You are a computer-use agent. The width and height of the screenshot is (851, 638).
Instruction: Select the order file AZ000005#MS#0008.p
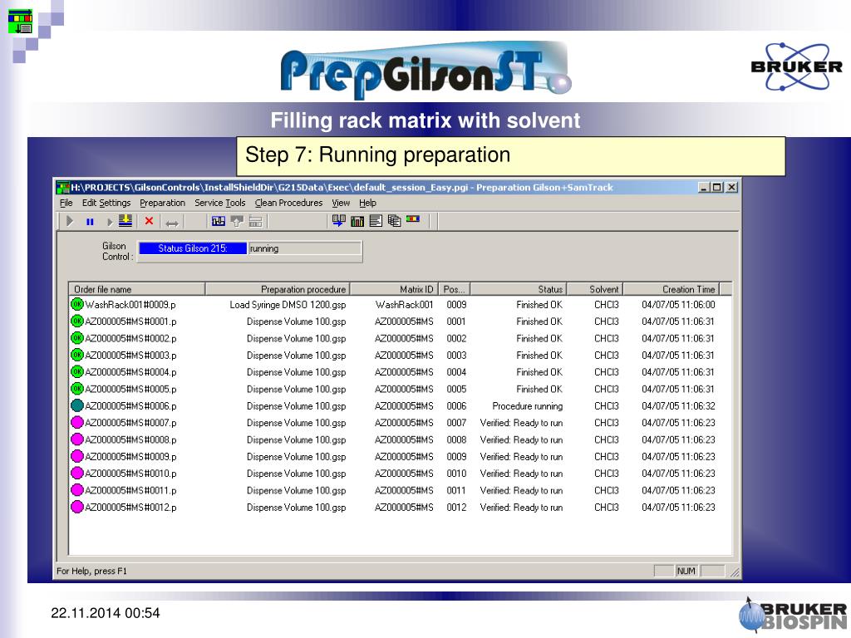[x=130, y=439]
